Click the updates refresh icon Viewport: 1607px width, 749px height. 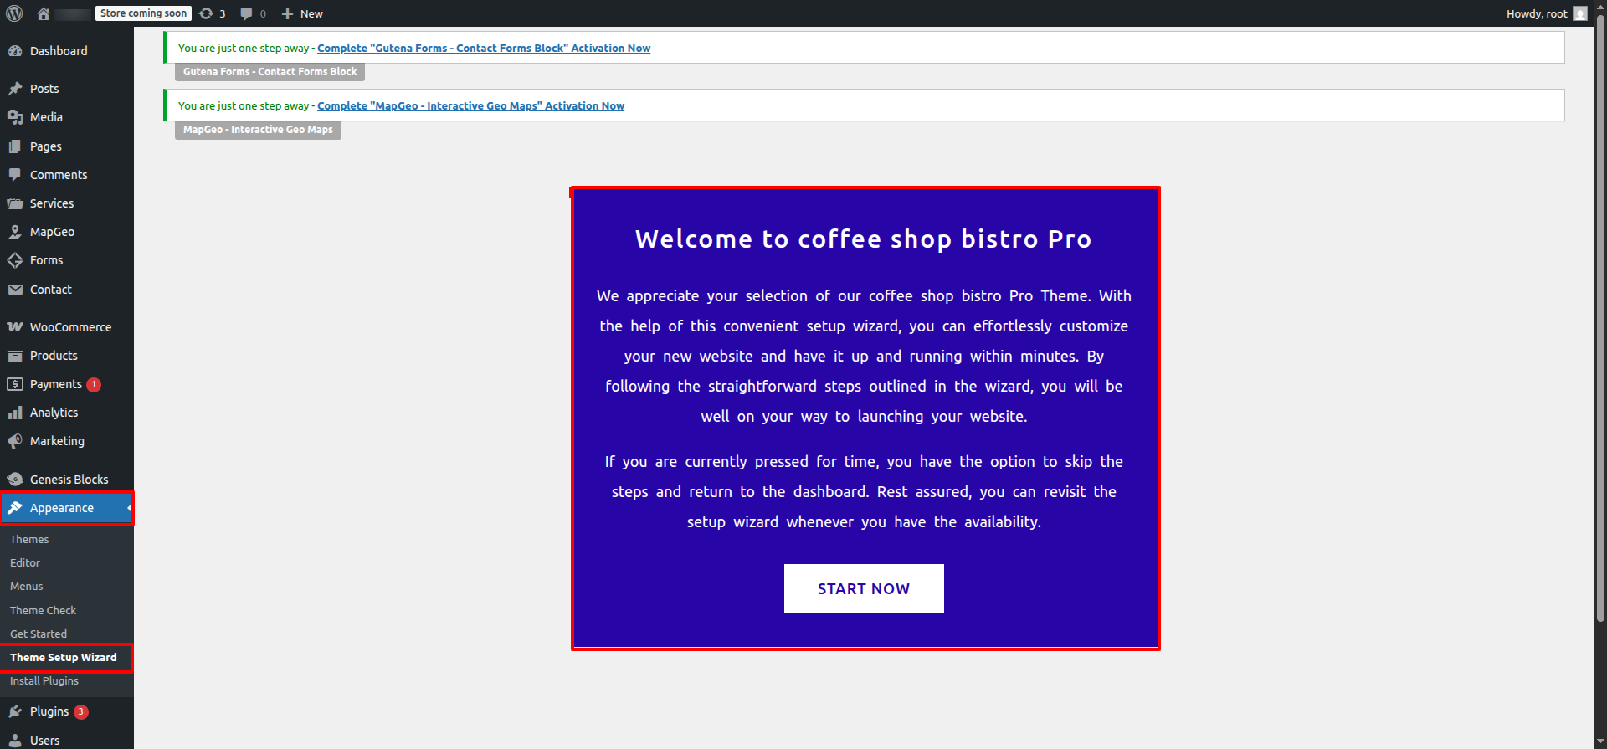[x=207, y=13]
